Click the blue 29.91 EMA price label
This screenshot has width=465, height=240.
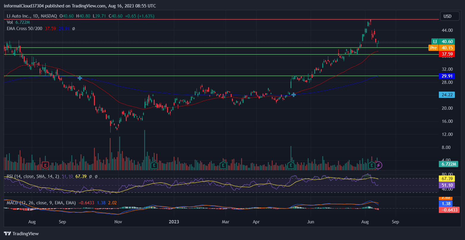(x=447, y=76)
